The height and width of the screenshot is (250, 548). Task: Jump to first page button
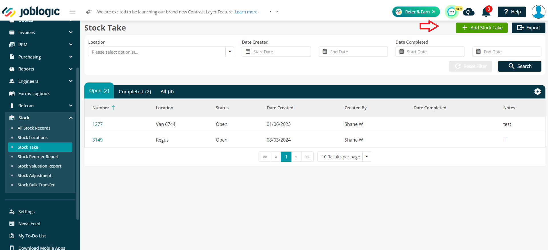click(265, 157)
